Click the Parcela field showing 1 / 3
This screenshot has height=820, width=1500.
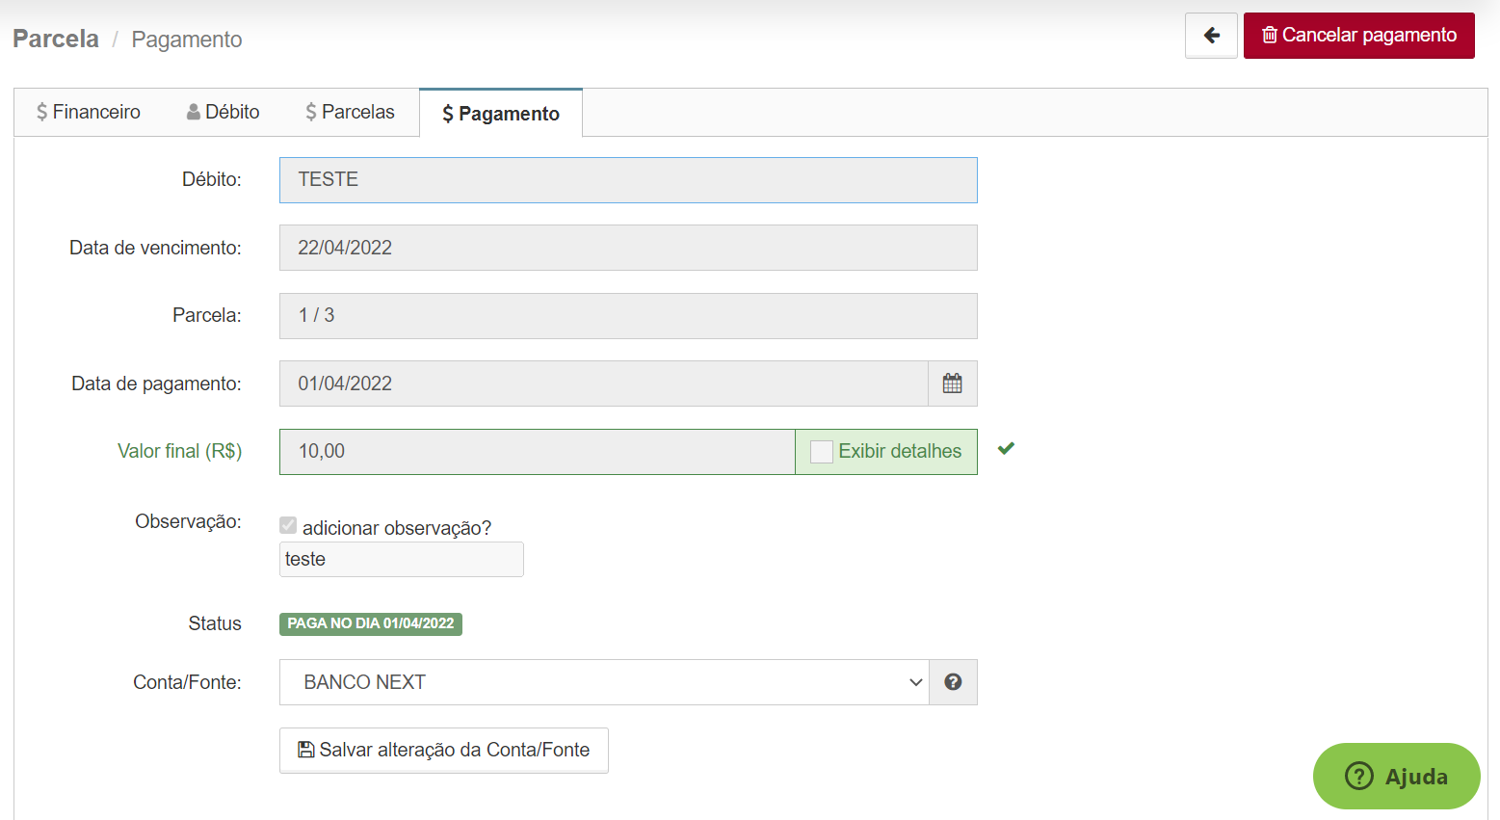click(628, 316)
